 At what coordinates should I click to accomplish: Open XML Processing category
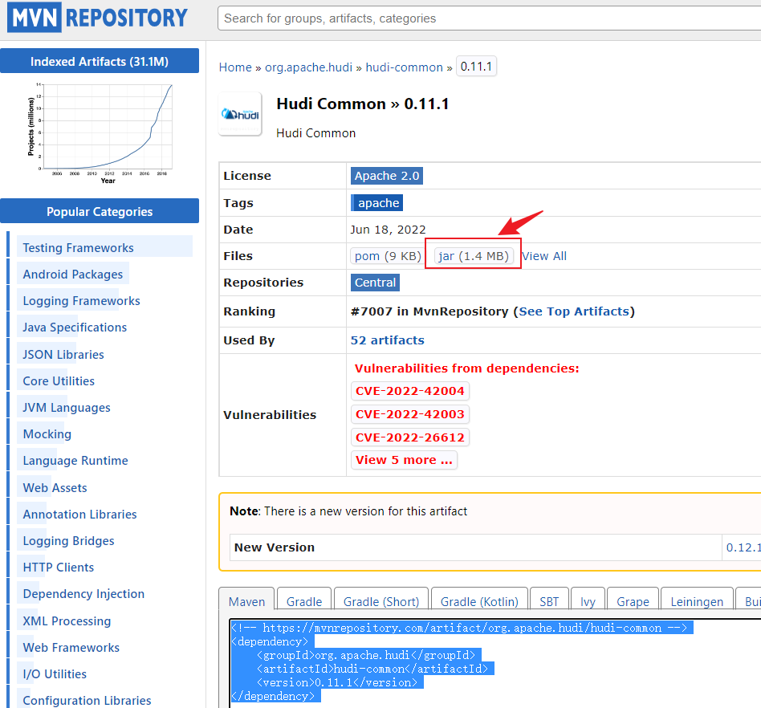(x=67, y=621)
